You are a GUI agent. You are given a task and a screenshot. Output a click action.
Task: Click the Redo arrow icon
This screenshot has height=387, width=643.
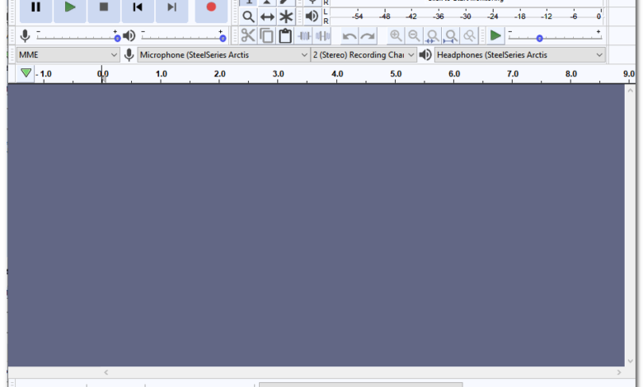[x=368, y=36]
